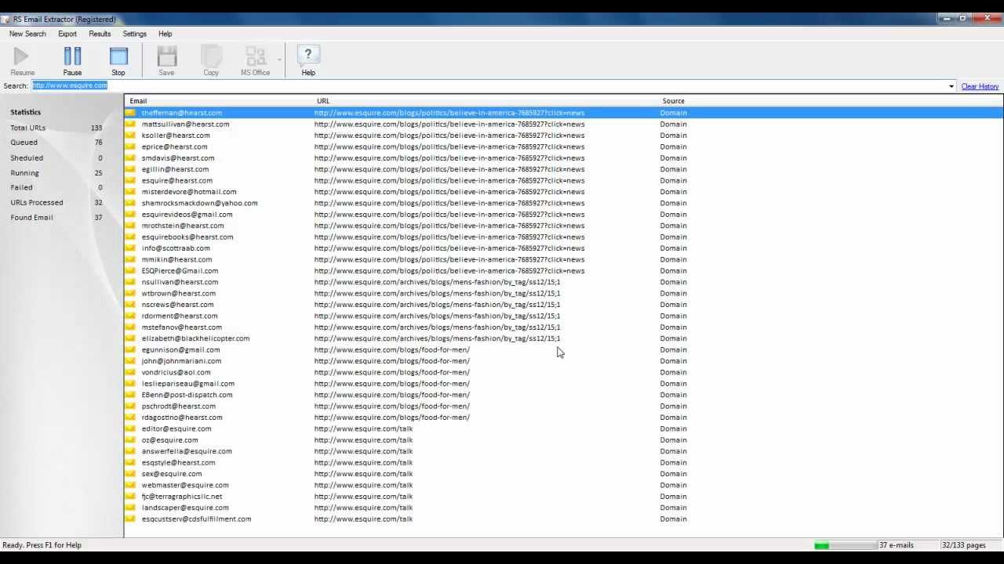Select the wtbrown@hearst.com email row
The image size is (1004, 564).
coord(563,293)
